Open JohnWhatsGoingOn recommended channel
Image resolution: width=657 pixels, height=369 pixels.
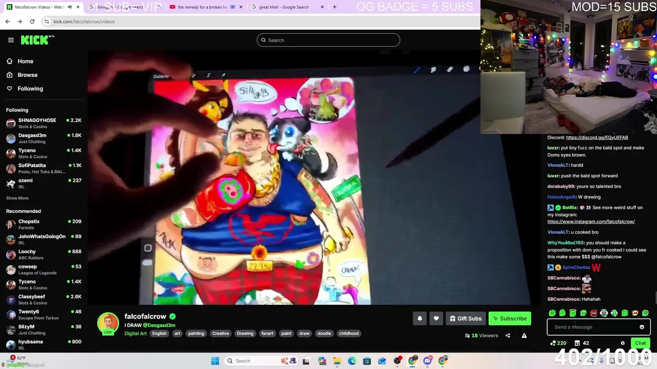[43, 239]
